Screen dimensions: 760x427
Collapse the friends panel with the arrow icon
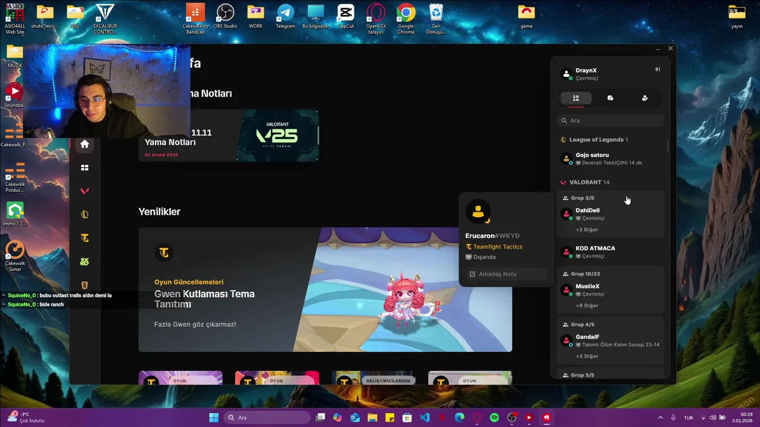pyautogui.click(x=657, y=69)
